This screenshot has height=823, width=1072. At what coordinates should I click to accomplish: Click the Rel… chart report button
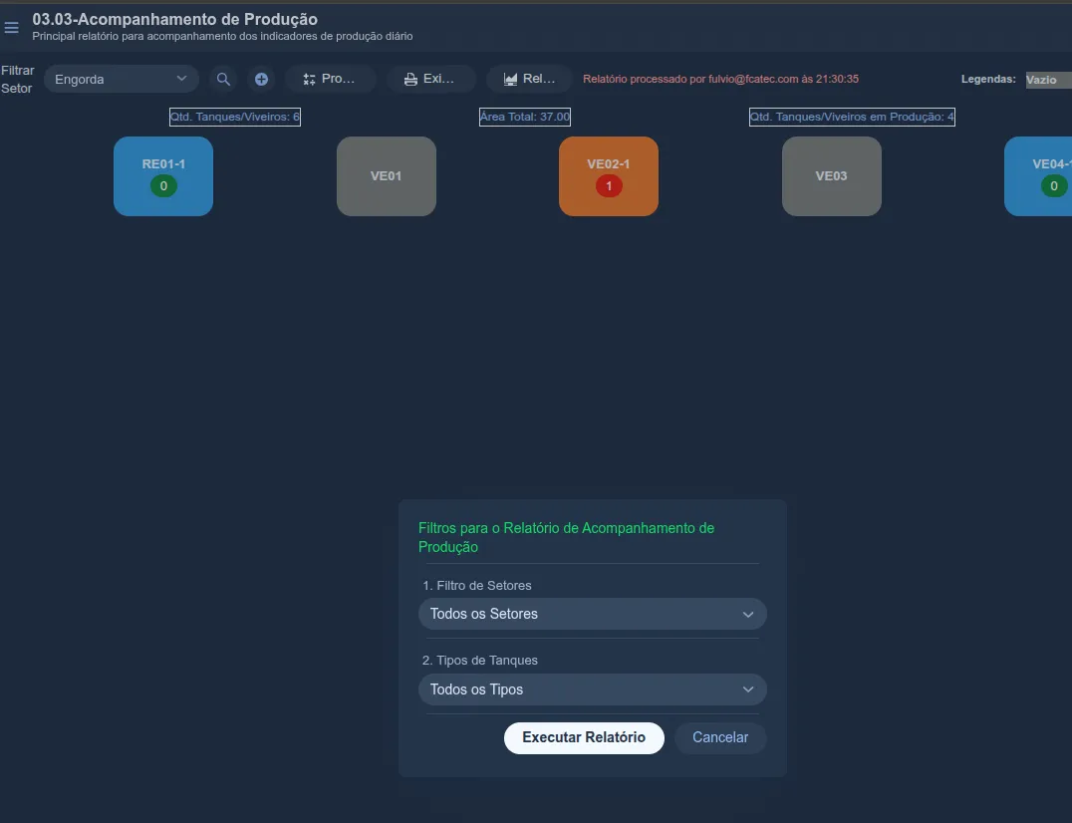point(529,80)
